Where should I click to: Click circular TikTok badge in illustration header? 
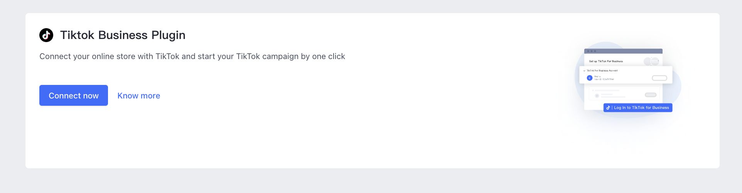click(655, 61)
